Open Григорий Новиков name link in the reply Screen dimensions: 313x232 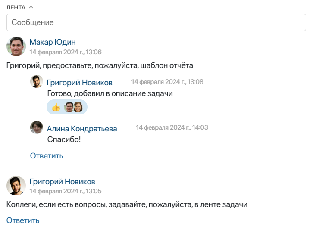(x=79, y=83)
